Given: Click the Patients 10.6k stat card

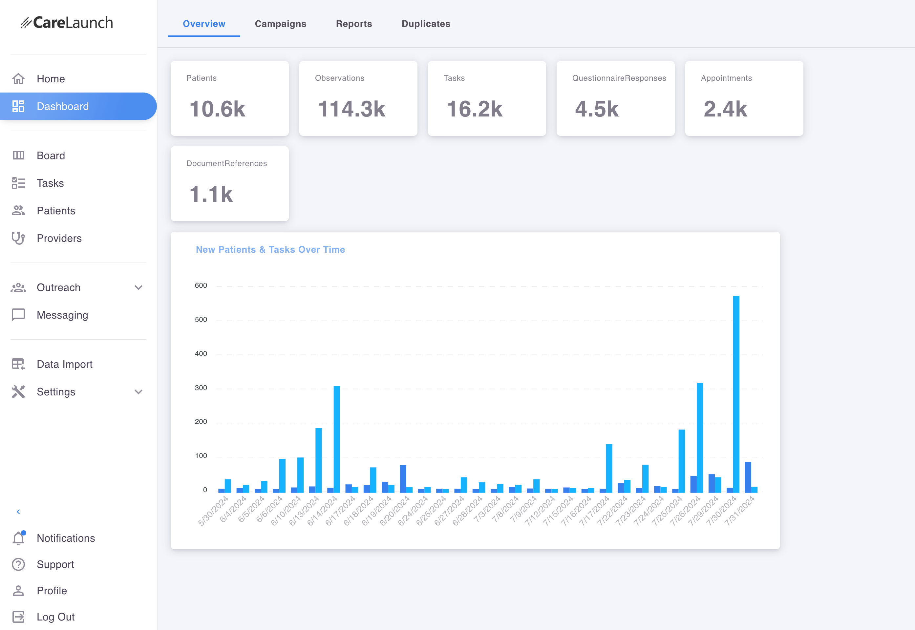Looking at the screenshot, I should tap(230, 98).
